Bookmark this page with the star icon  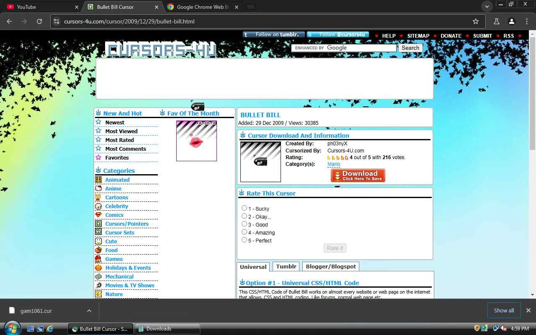click(476, 21)
